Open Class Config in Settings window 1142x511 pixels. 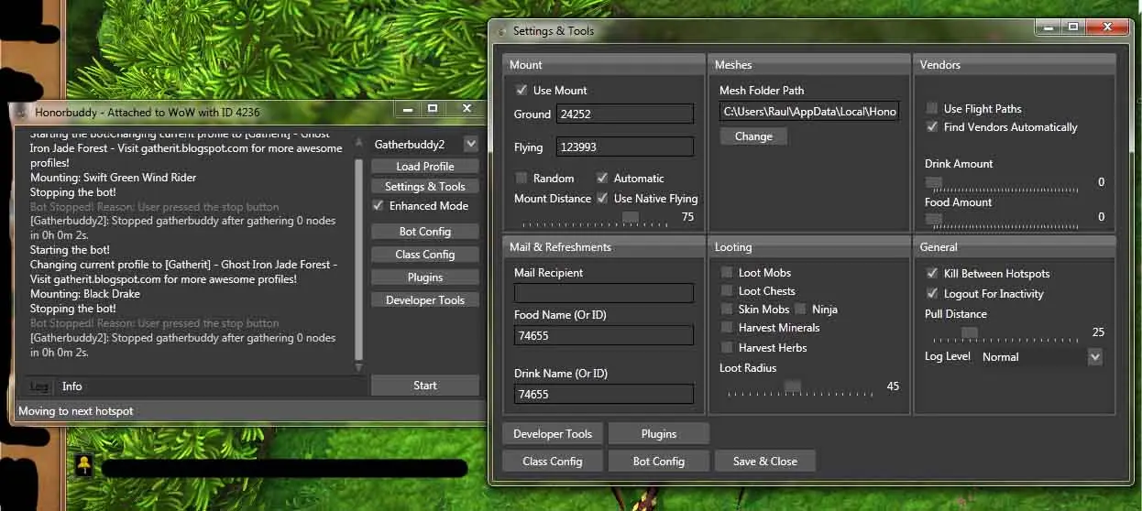(553, 461)
